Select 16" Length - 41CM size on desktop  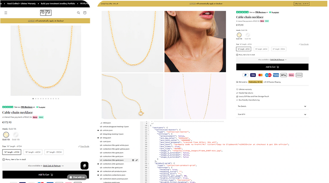244,49
